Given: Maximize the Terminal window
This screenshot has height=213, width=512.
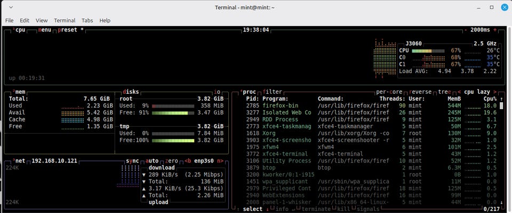Looking at the screenshot, I should (x=492, y=7).
